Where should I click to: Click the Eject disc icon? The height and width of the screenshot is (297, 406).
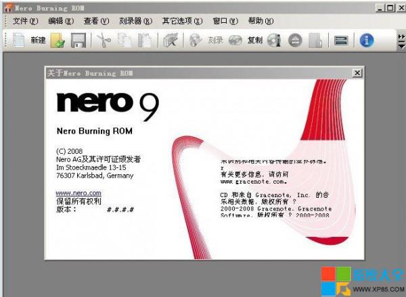click(294, 40)
